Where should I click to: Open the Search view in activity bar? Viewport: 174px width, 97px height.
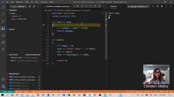(3, 14)
